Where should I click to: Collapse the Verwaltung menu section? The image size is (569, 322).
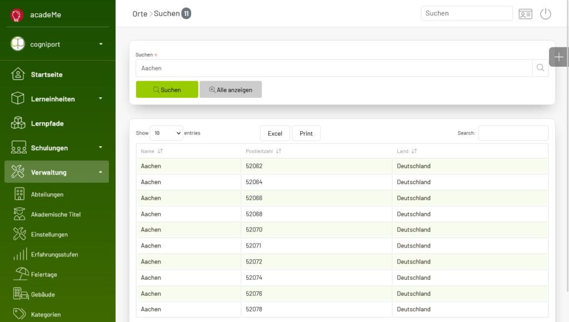(x=101, y=172)
